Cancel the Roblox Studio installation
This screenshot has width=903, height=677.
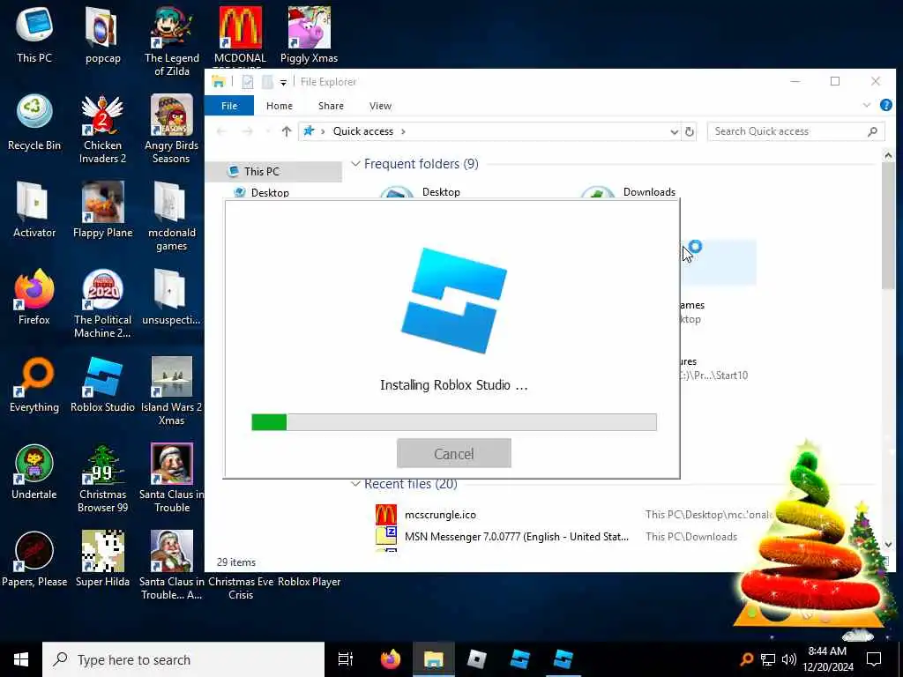454,454
